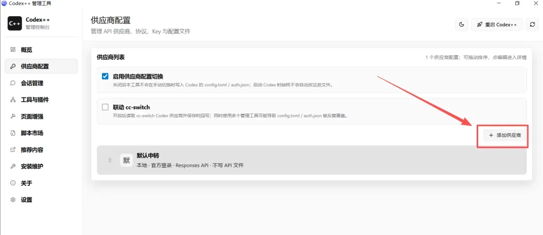543x235 pixels.
Task: Uncheck 启用供应商配置切换 checkbox
Action: pos(105,76)
